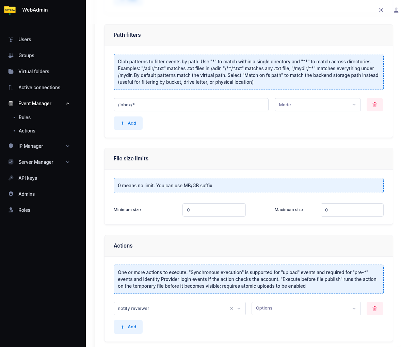Image resolution: width=401 pixels, height=347 pixels.
Task: Click the API keys sidebar icon
Action: [x=11, y=178]
